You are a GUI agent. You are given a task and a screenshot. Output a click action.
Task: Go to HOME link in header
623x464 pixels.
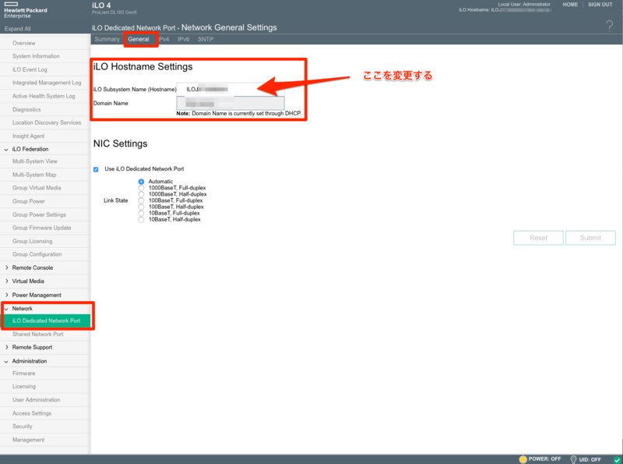570,5
